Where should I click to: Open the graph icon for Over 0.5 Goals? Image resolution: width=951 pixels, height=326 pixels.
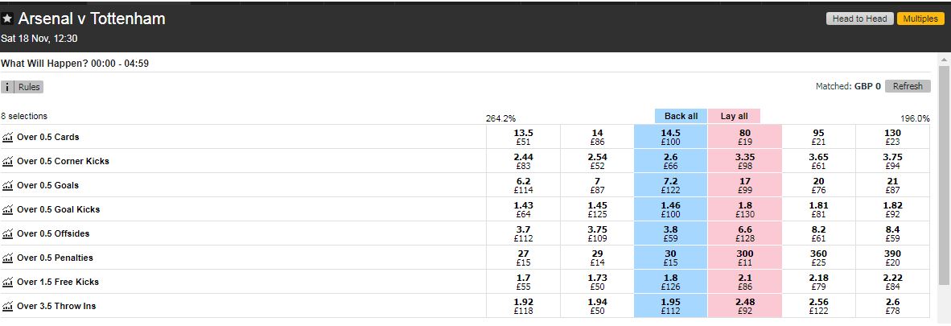click(8, 185)
